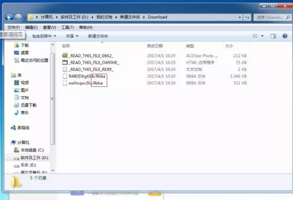Click the _READ_THIS_FILE_06K2_ image file icon
Viewport: 293px width, 200px height.
click(x=64, y=56)
